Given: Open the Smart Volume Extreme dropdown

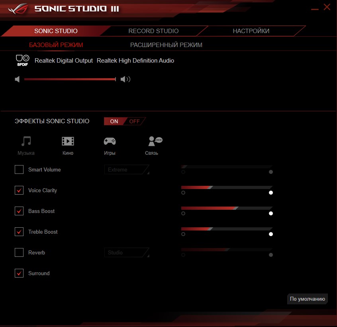Looking at the screenshot, I should click(x=127, y=169).
